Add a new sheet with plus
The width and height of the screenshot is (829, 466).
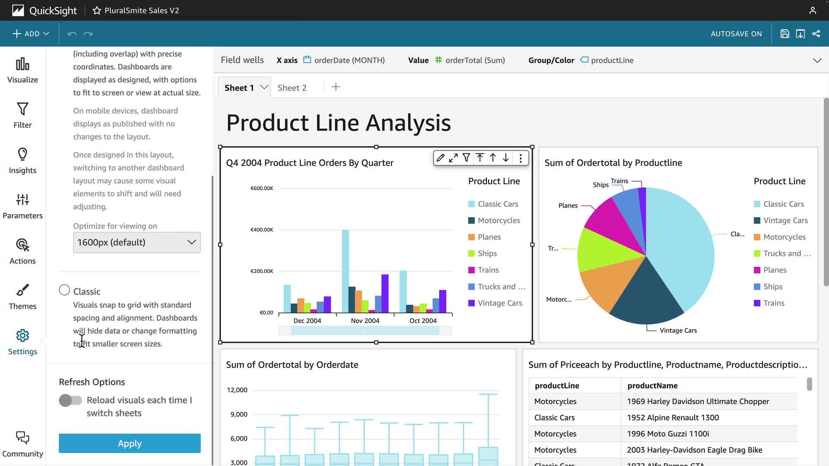pos(336,87)
